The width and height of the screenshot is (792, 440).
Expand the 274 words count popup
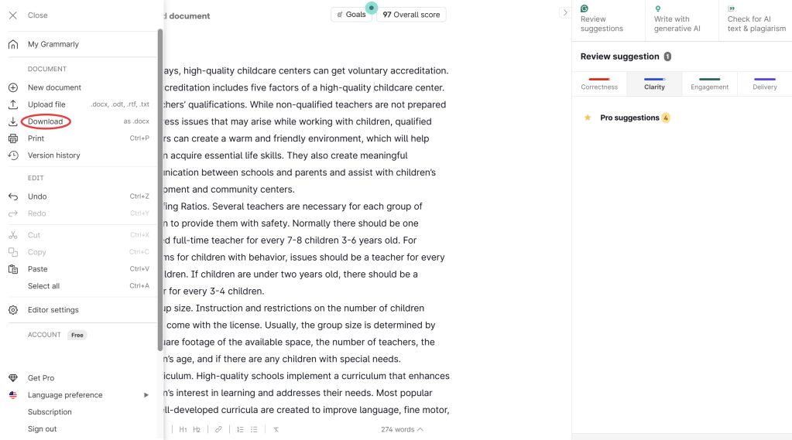402,429
